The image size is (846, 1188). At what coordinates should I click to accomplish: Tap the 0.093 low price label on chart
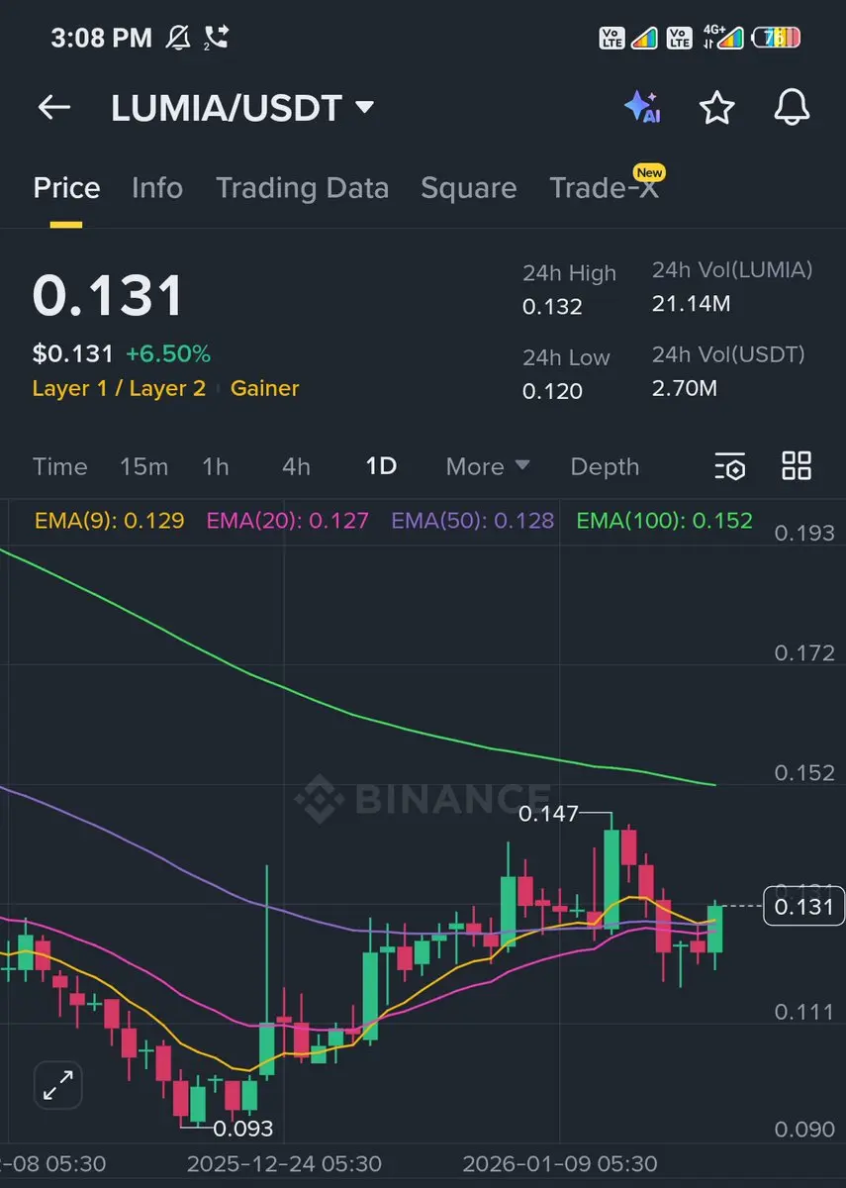(242, 1128)
